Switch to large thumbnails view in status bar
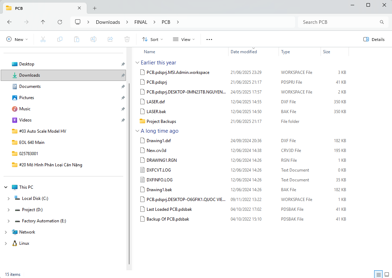Screen dimensions: 392x278 pyautogui.click(x=387, y=274)
